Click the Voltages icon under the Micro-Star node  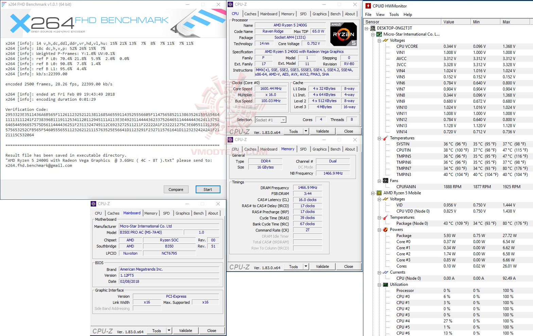386,40
